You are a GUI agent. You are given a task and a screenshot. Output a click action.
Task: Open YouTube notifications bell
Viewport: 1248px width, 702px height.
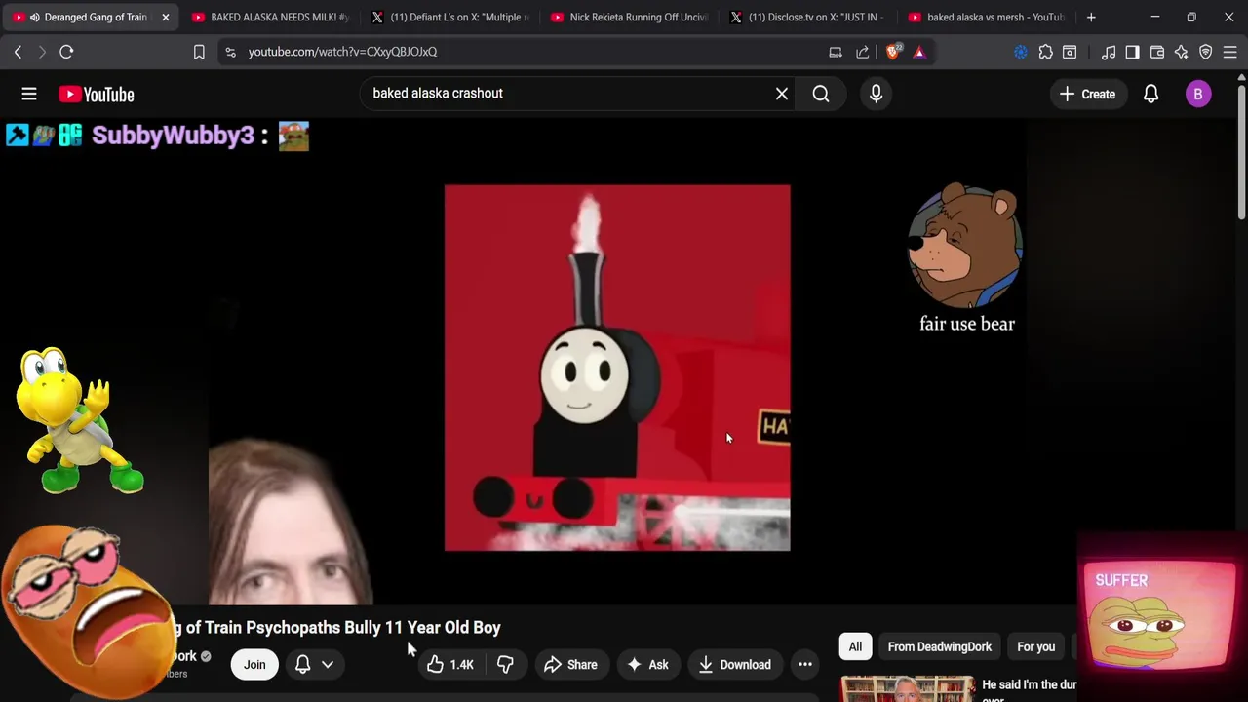(1150, 94)
